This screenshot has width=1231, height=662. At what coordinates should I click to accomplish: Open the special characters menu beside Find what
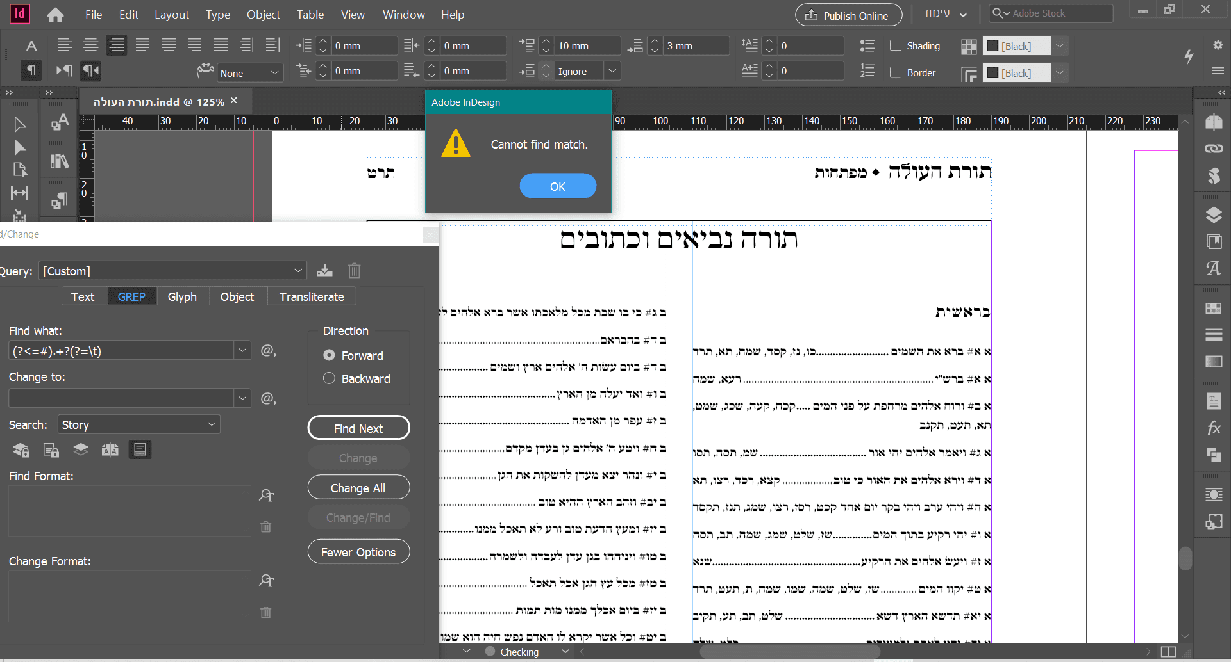[267, 351]
